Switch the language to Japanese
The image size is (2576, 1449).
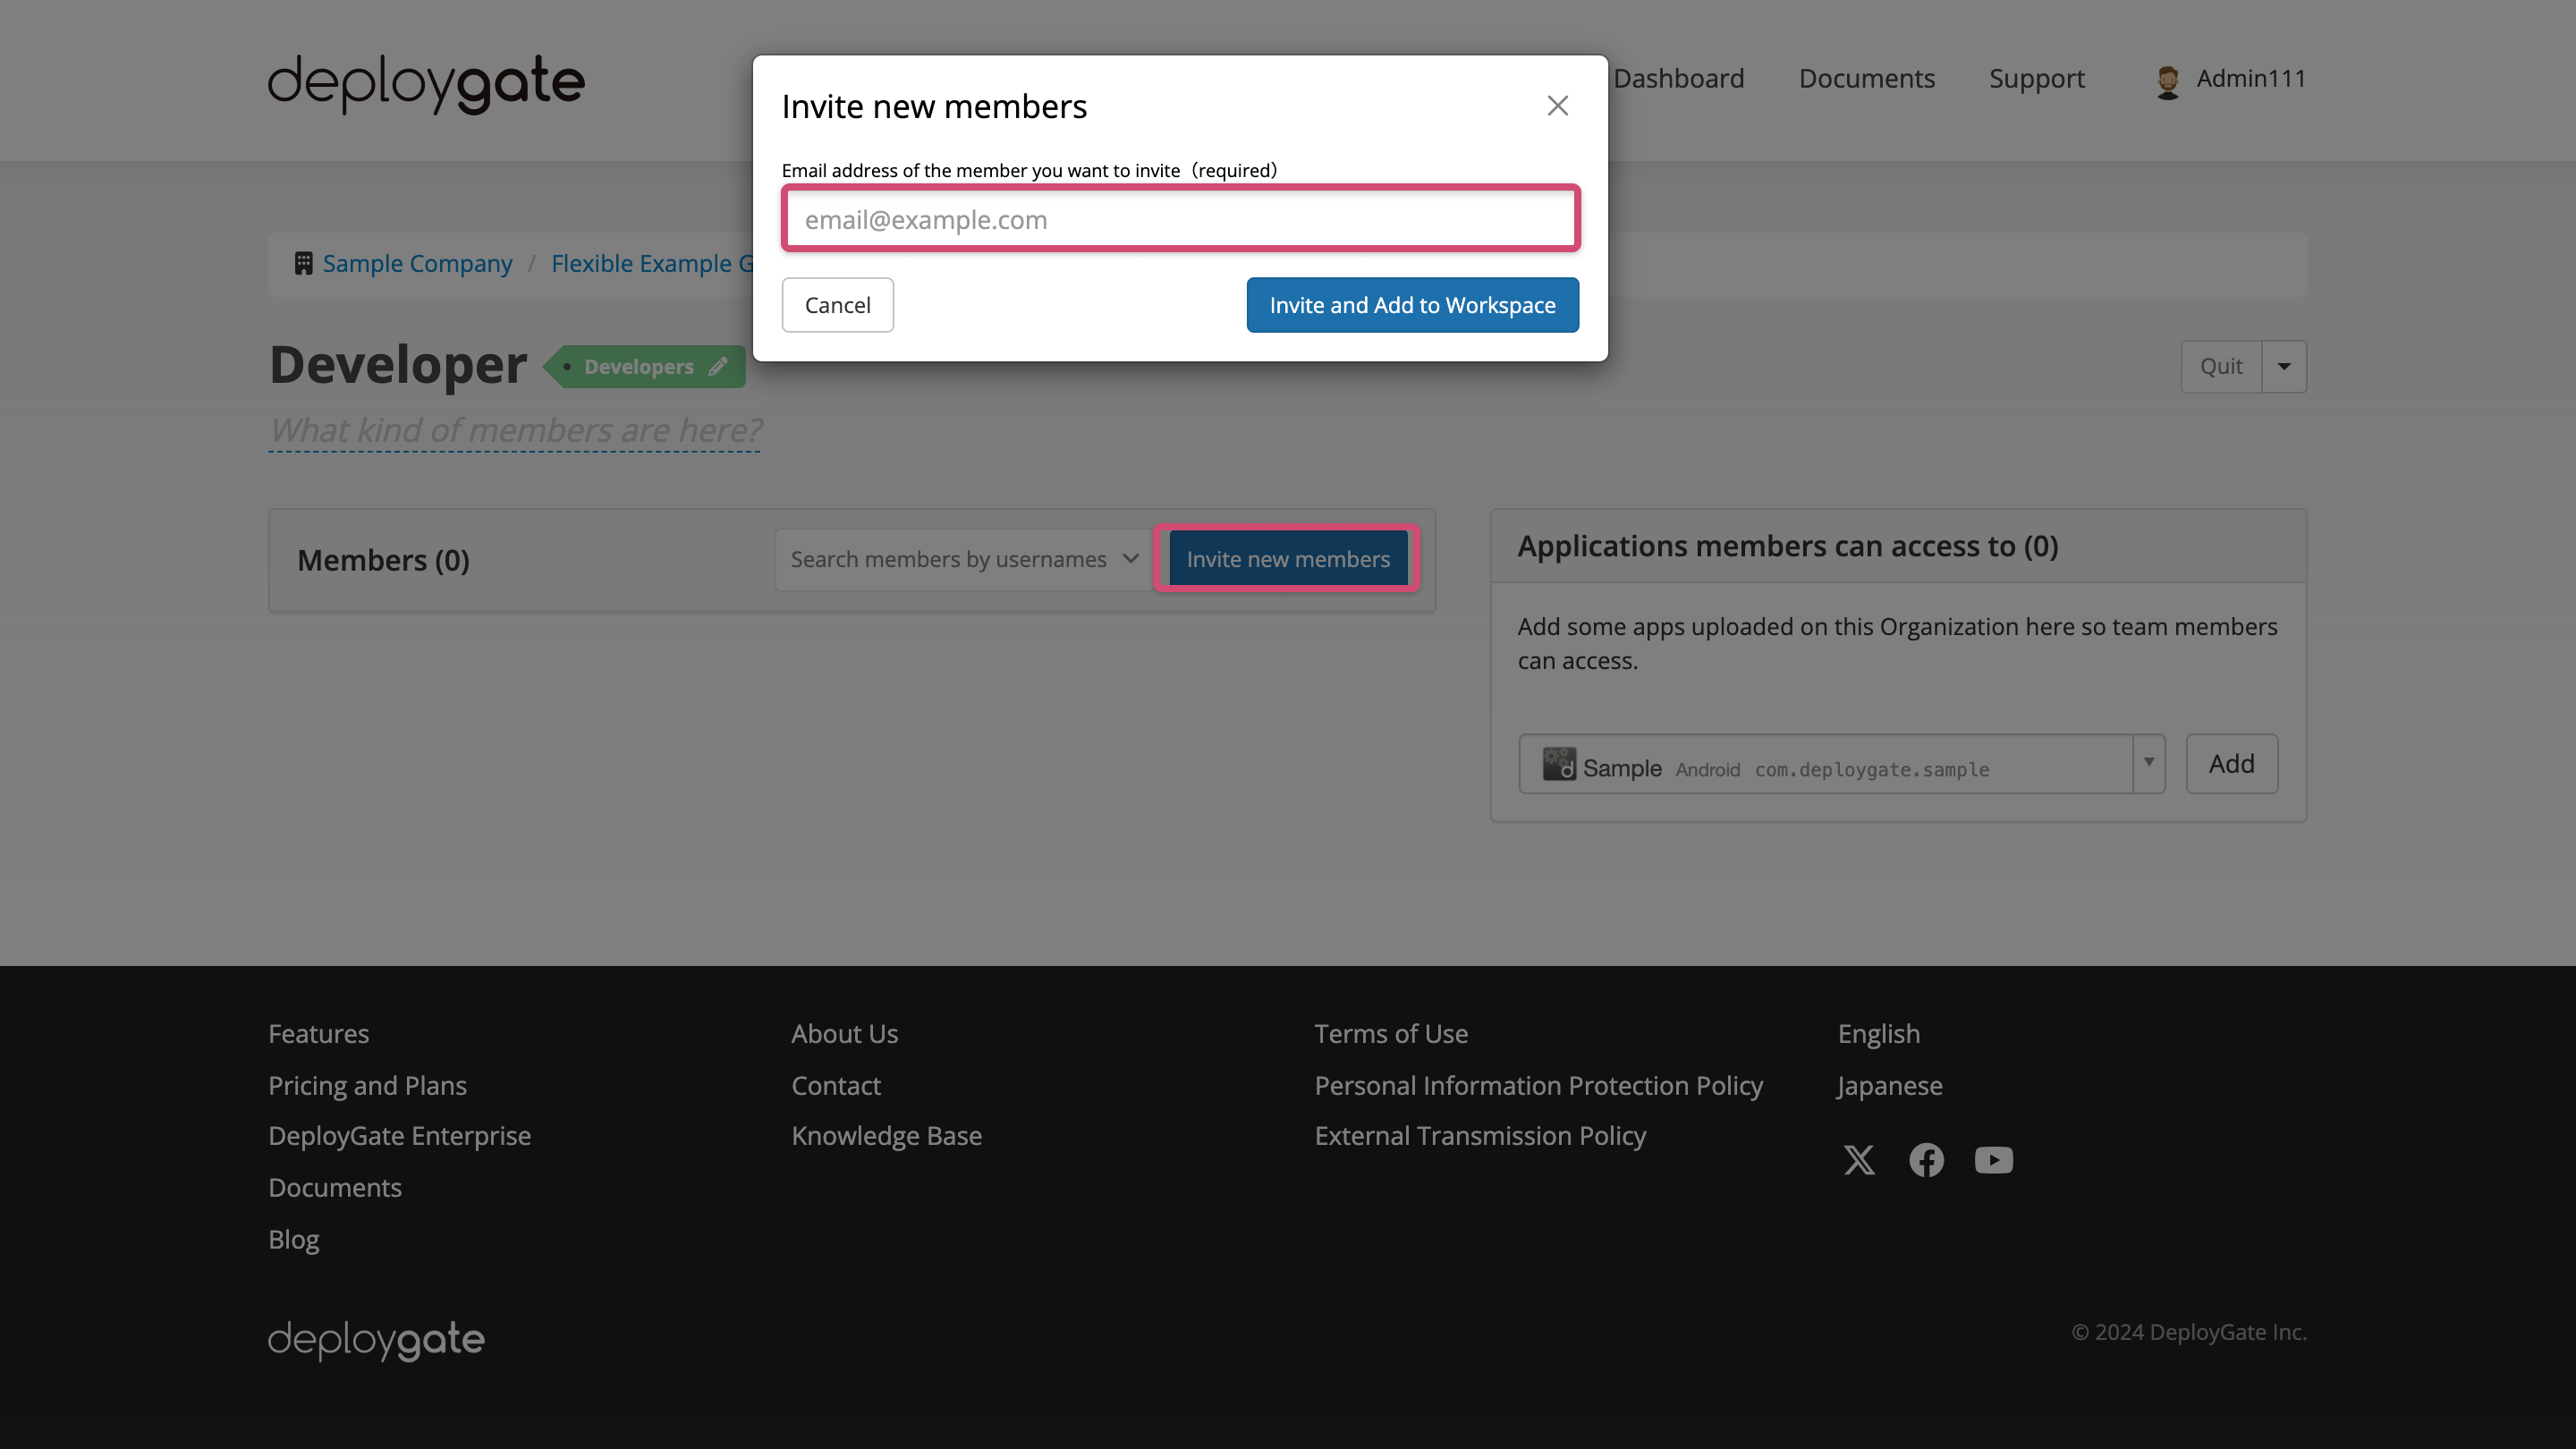coord(1888,1085)
